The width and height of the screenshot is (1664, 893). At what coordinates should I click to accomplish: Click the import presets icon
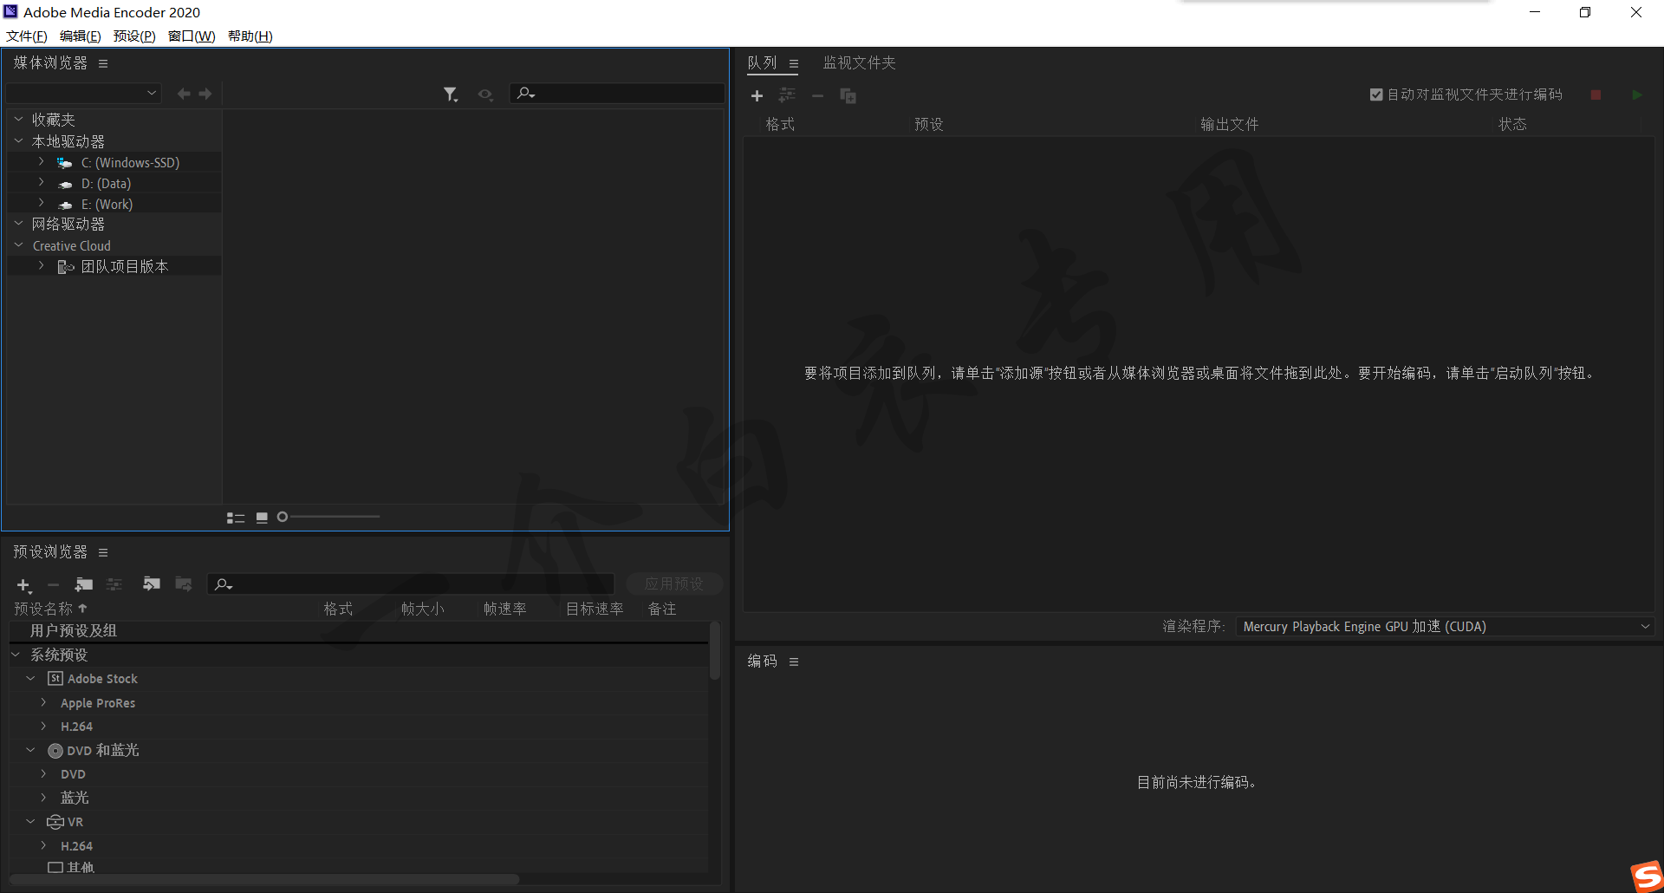tap(152, 584)
